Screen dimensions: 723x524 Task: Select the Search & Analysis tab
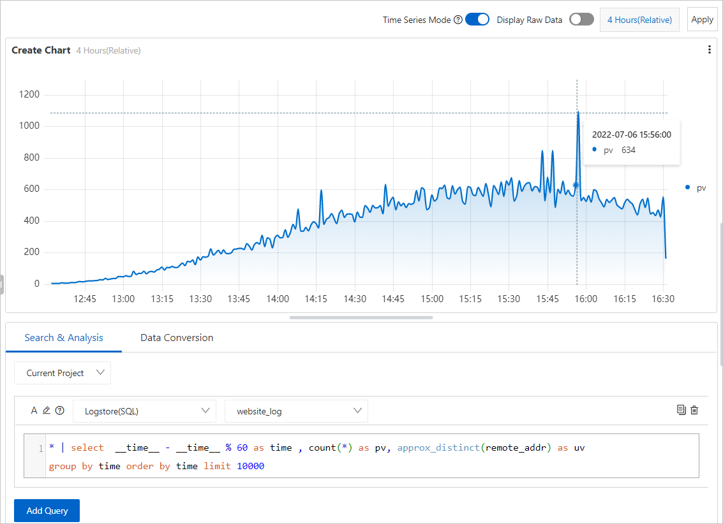pyautogui.click(x=64, y=338)
